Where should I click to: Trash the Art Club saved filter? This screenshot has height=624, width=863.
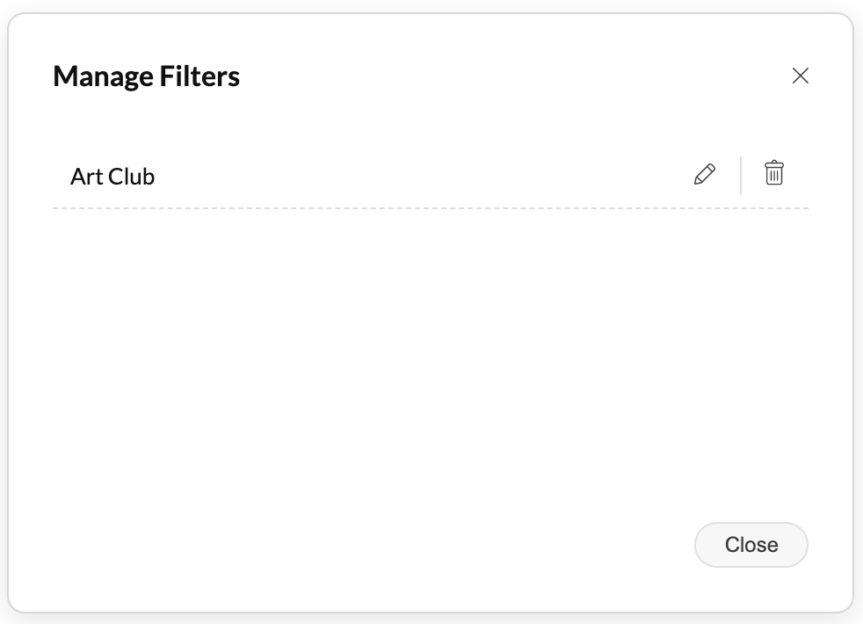tap(773, 173)
